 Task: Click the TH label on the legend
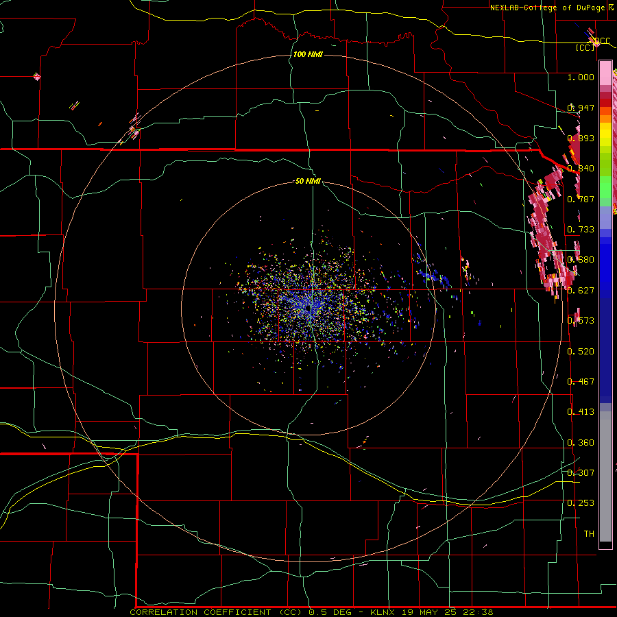click(x=589, y=534)
